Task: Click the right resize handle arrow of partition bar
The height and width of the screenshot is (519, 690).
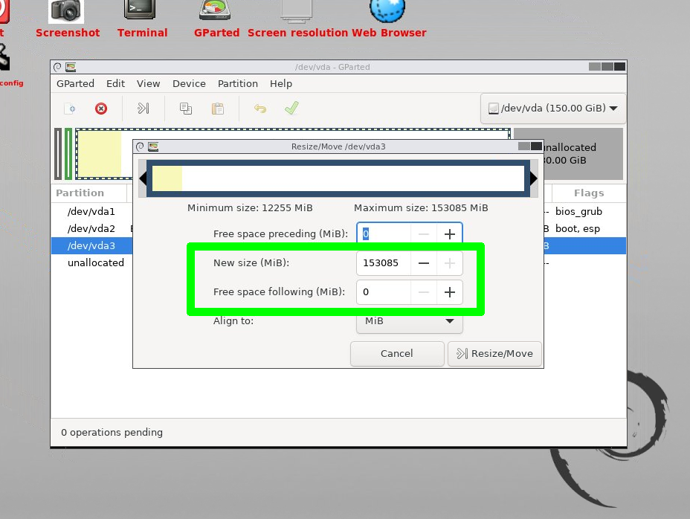Action: coord(534,178)
